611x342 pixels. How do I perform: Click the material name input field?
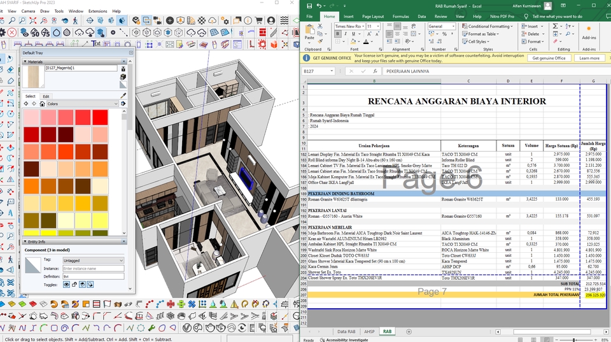(81, 68)
